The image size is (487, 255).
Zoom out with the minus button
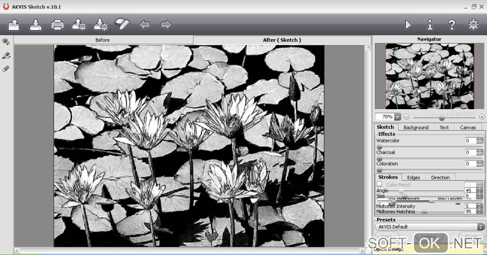tap(407, 117)
